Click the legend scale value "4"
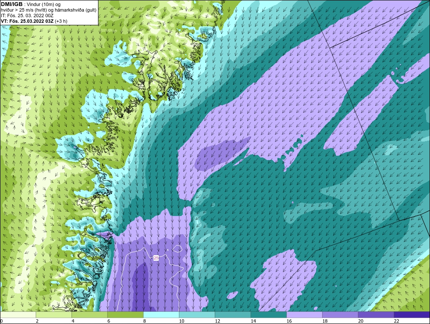Viewport: 430px width, 324px height. click(x=73, y=321)
